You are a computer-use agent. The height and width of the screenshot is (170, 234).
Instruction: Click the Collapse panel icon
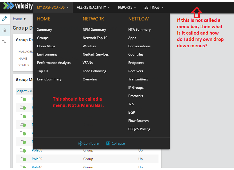point(108,143)
